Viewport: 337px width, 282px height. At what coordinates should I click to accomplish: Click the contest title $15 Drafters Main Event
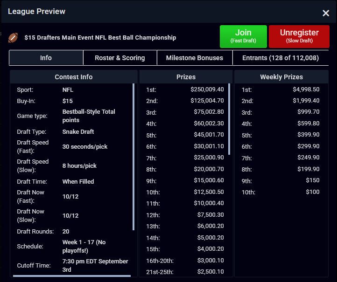pyautogui.click(x=100, y=38)
